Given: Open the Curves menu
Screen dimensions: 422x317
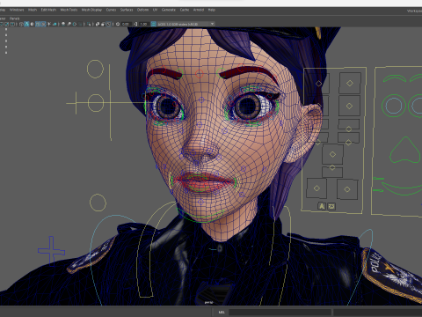Looking at the screenshot, I should pyautogui.click(x=111, y=10).
